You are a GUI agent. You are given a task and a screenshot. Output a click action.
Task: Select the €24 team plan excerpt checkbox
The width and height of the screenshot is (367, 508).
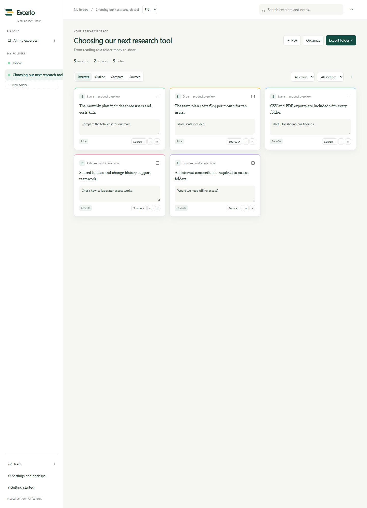(253, 96)
